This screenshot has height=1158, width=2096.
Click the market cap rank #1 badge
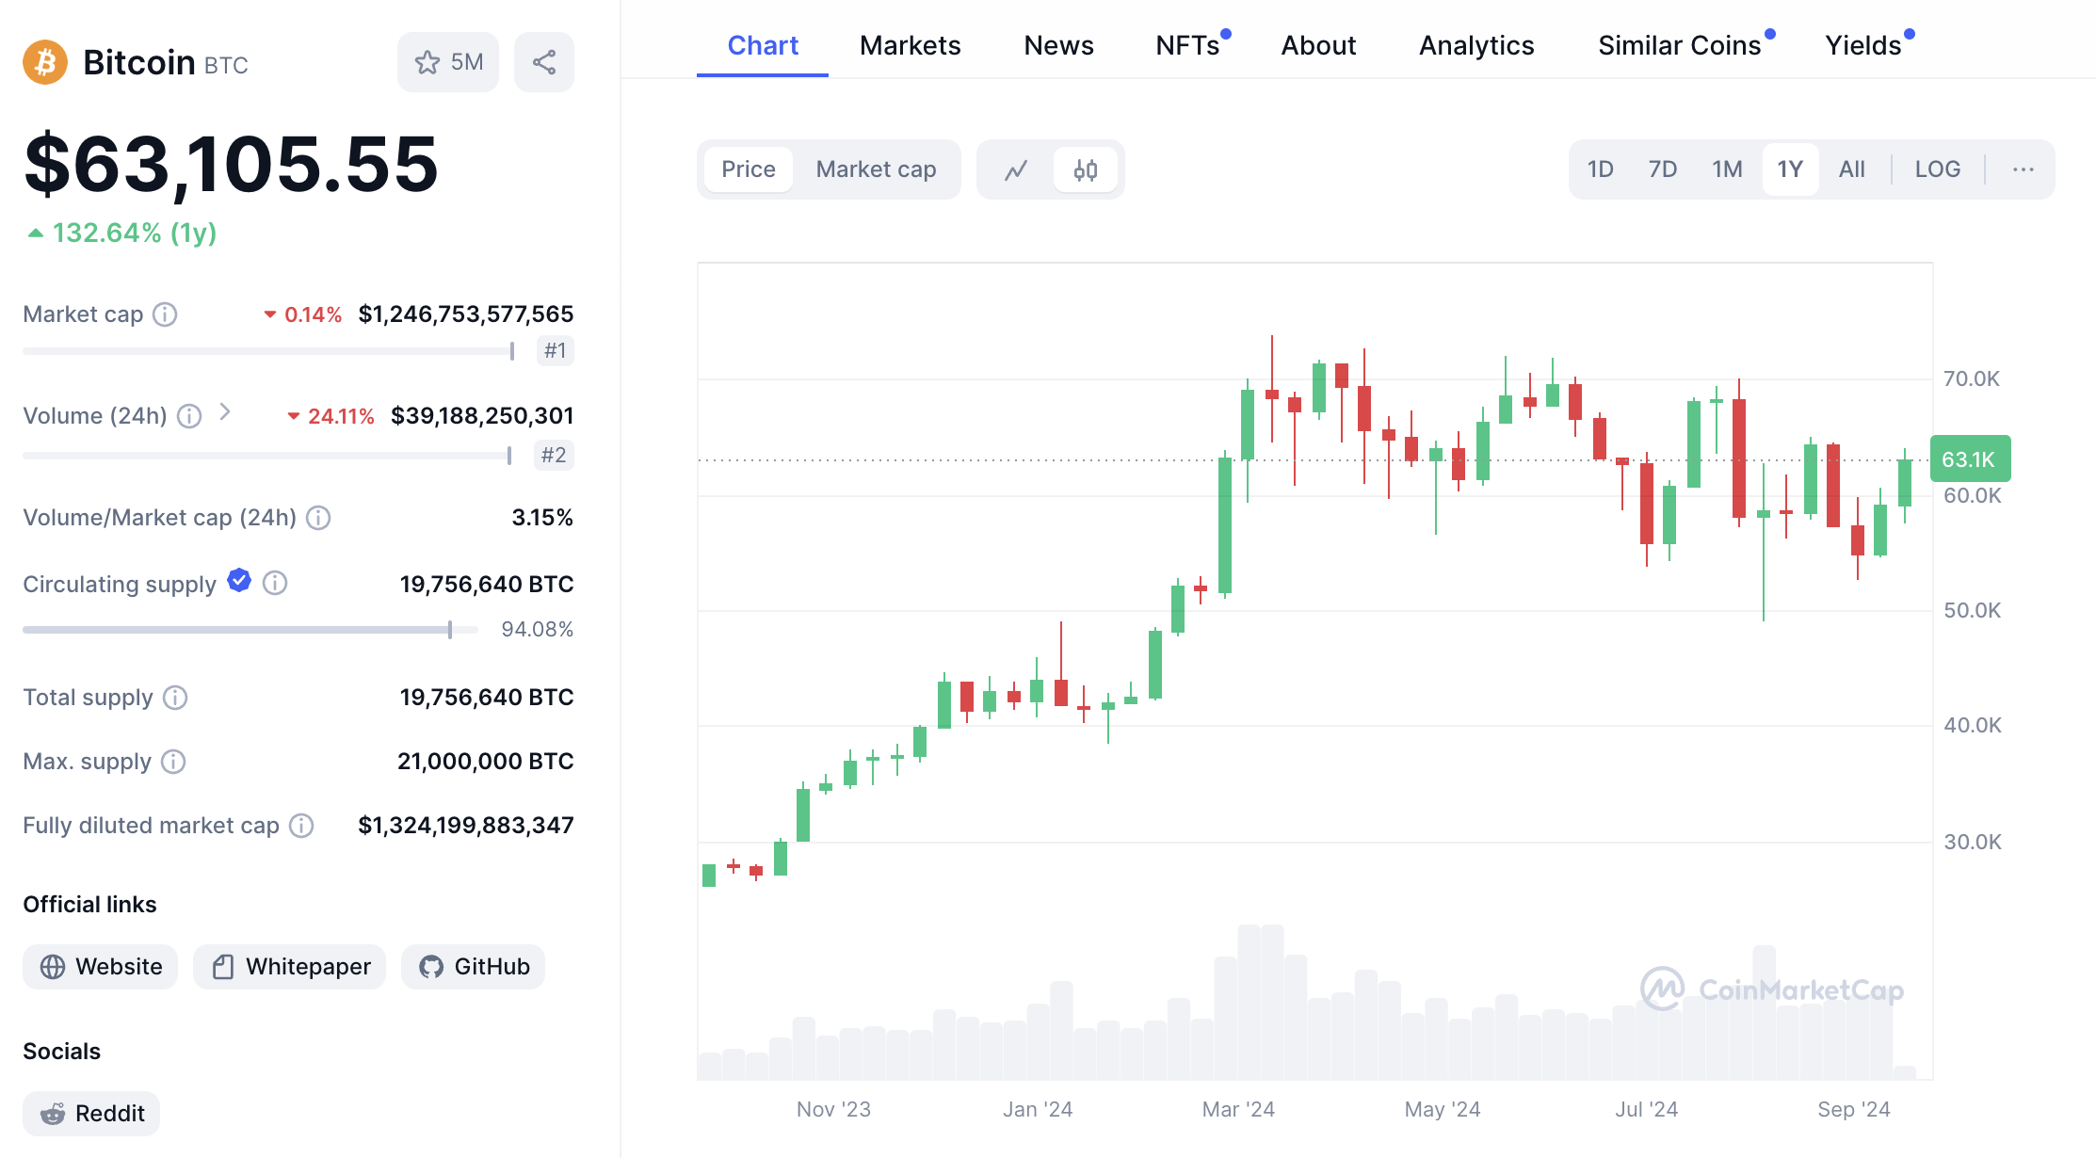tap(556, 351)
